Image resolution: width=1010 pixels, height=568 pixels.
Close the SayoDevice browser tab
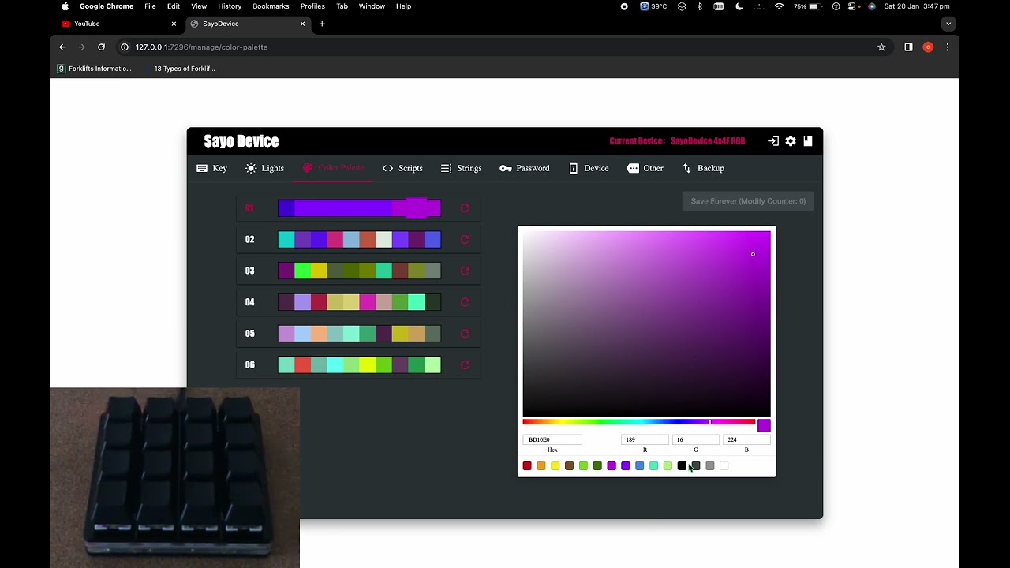302,24
